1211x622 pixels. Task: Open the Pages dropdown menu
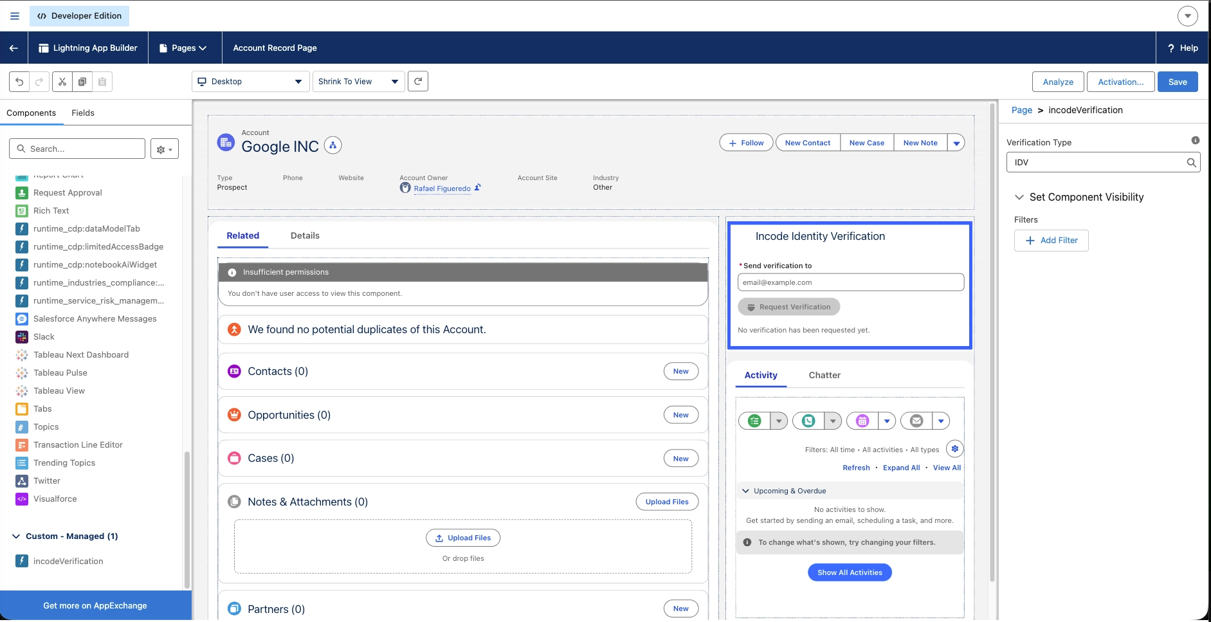point(183,48)
